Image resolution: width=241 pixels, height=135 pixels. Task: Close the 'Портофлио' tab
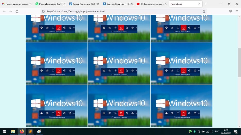[199, 4]
